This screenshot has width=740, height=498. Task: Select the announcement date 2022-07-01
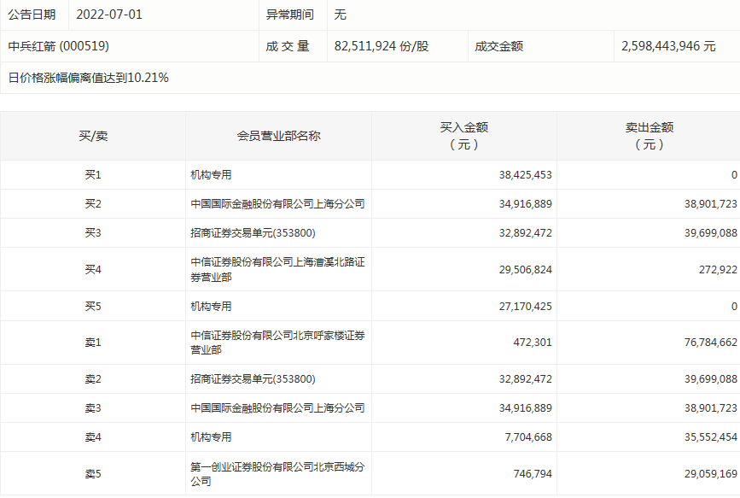109,15
